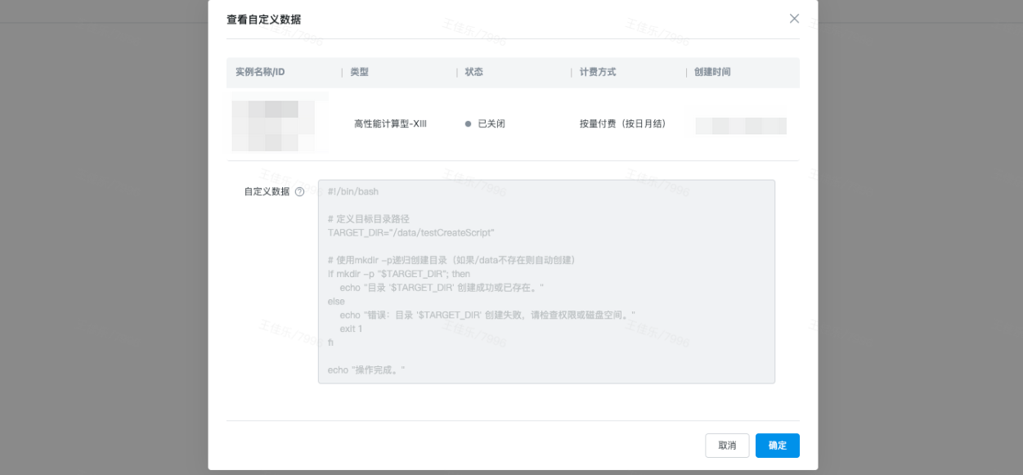Click the 状态 column header
The height and width of the screenshot is (475, 1023).
(x=474, y=72)
